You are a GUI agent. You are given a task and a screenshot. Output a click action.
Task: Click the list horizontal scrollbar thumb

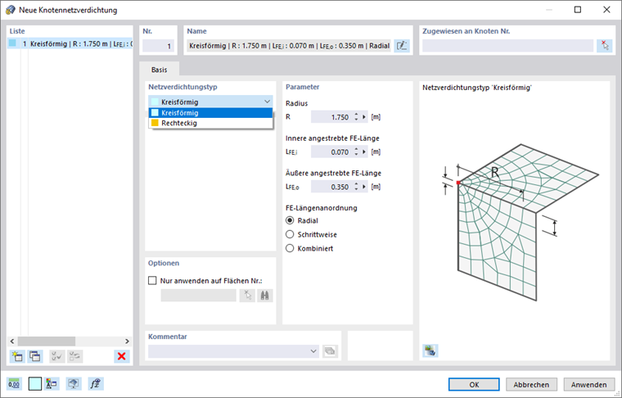[47, 341]
